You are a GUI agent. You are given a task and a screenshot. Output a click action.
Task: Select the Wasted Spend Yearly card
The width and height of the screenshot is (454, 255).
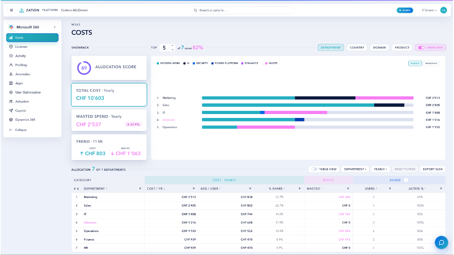click(x=109, y=120)
